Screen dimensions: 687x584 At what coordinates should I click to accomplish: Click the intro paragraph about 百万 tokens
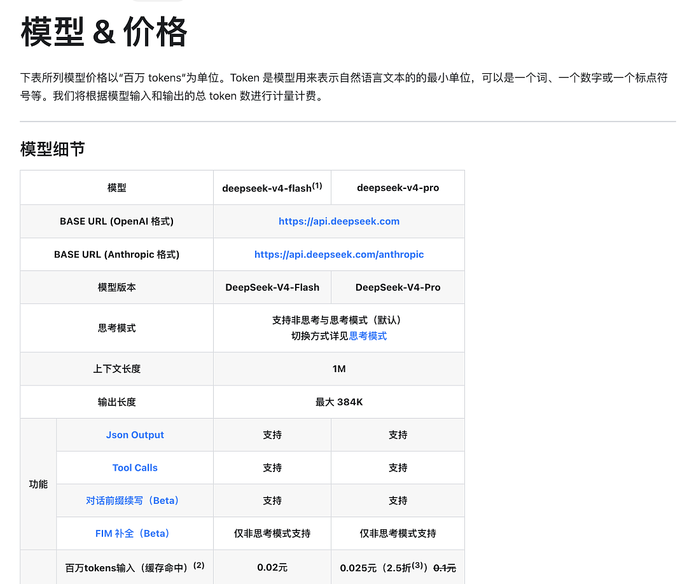click(344, 87)
